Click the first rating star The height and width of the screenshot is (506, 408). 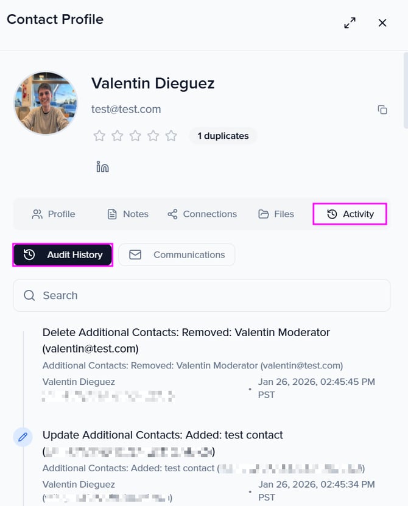(x=99, y=136)
